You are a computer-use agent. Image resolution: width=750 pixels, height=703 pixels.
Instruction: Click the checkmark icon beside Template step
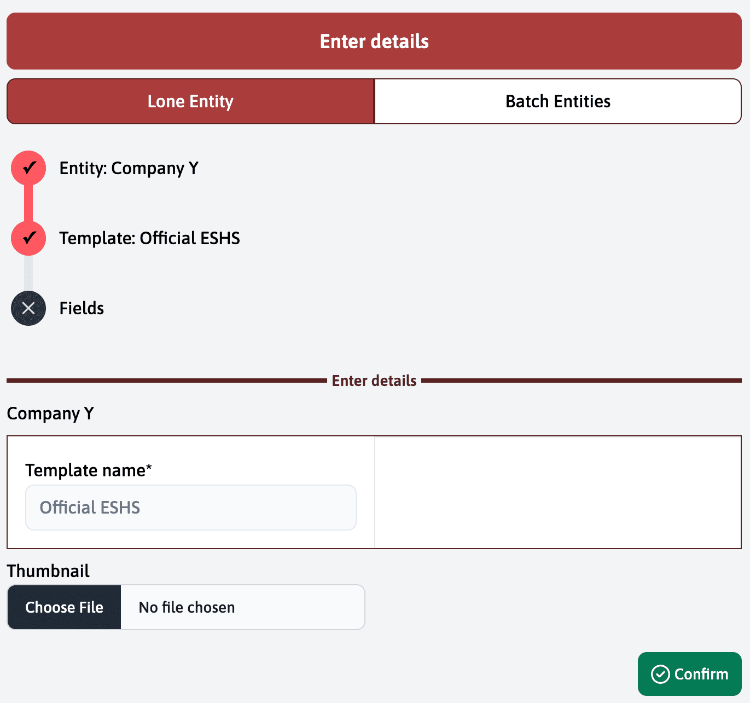[28, 238]
